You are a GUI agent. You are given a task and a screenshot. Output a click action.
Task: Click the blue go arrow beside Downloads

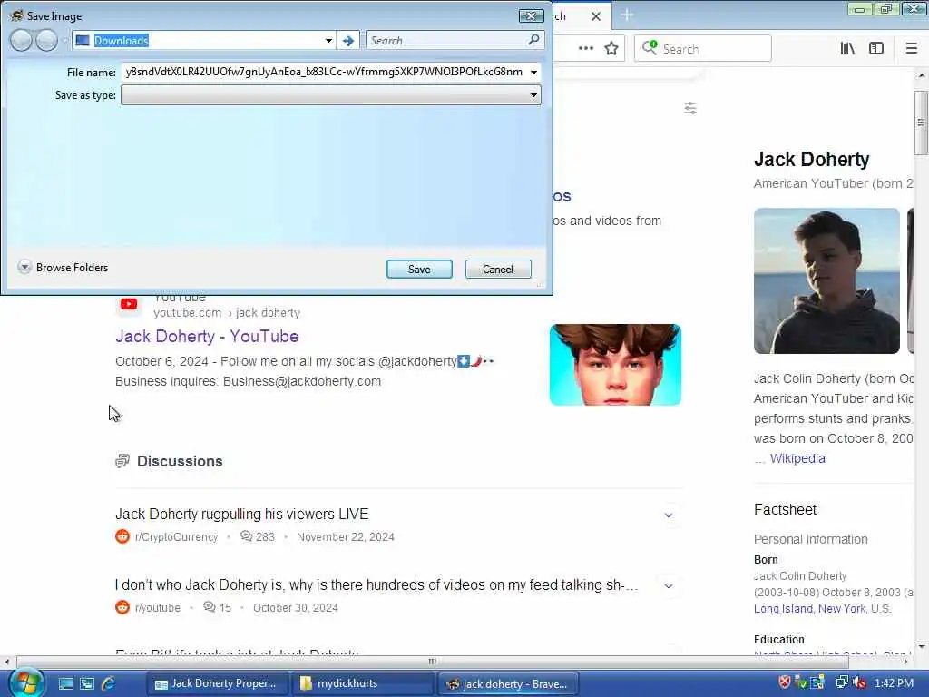(348, 40)
